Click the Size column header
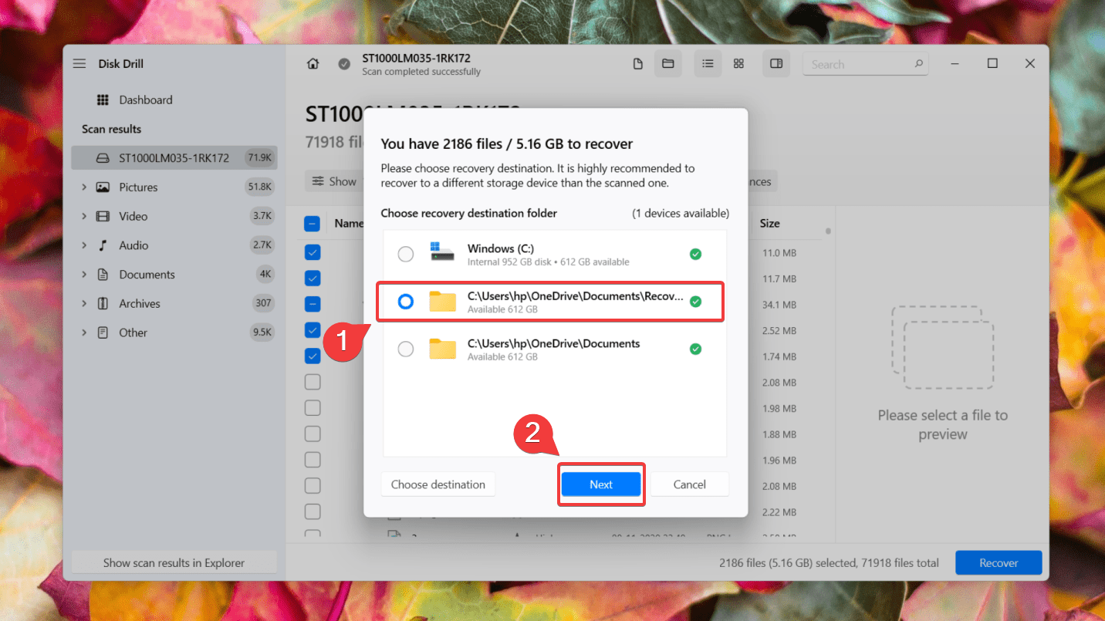Image resolution: width=1105 pixels, height=621 pixels. pos(769,224)
